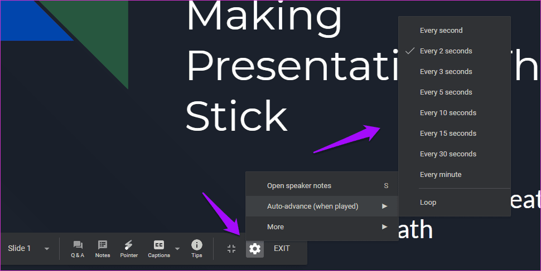Open Auto-advance (when played) submenu
Viewport: 541px width, 271px height.
click(322, 206)
